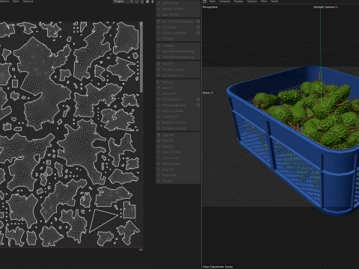The image size is (359, 269).
Task: Click the Reset UV icon
Action: [159, 146]
